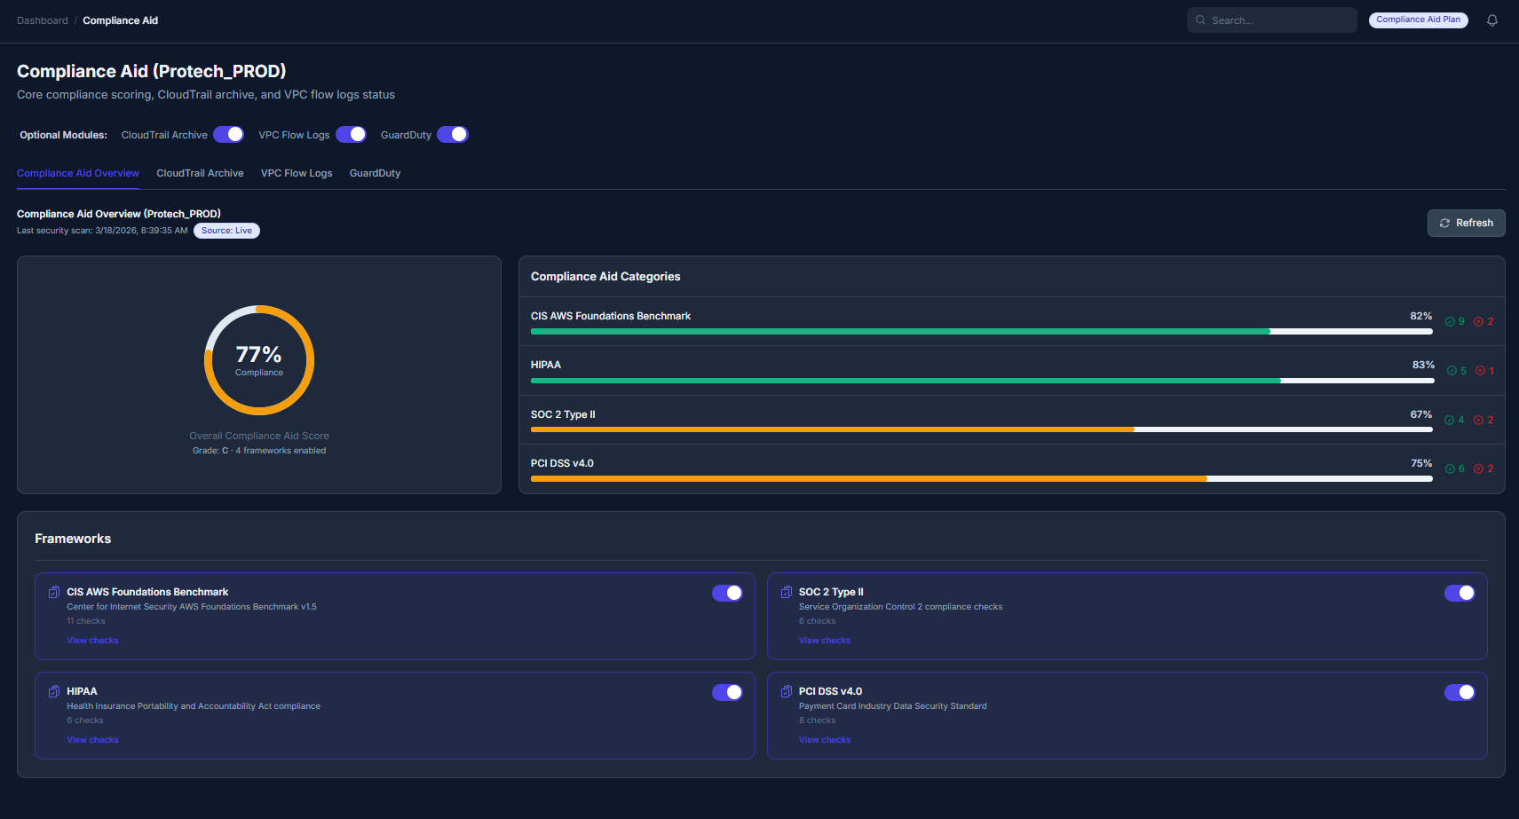This screenshot has width=1519, height=819.
Task: Click passed checks icon in SOC 2 row
Action: coord(1450,421)
